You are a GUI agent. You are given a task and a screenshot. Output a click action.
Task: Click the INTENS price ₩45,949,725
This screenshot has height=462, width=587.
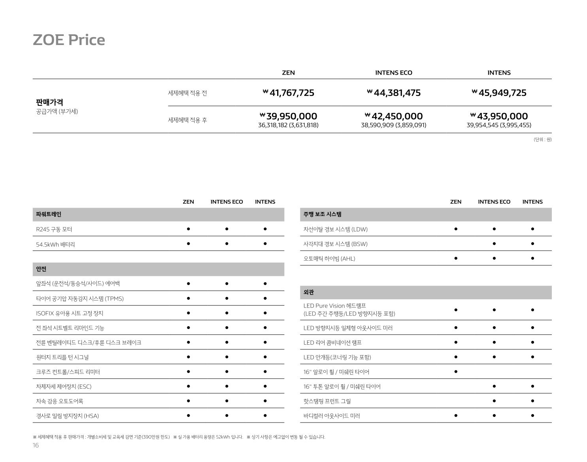point(499,93)
